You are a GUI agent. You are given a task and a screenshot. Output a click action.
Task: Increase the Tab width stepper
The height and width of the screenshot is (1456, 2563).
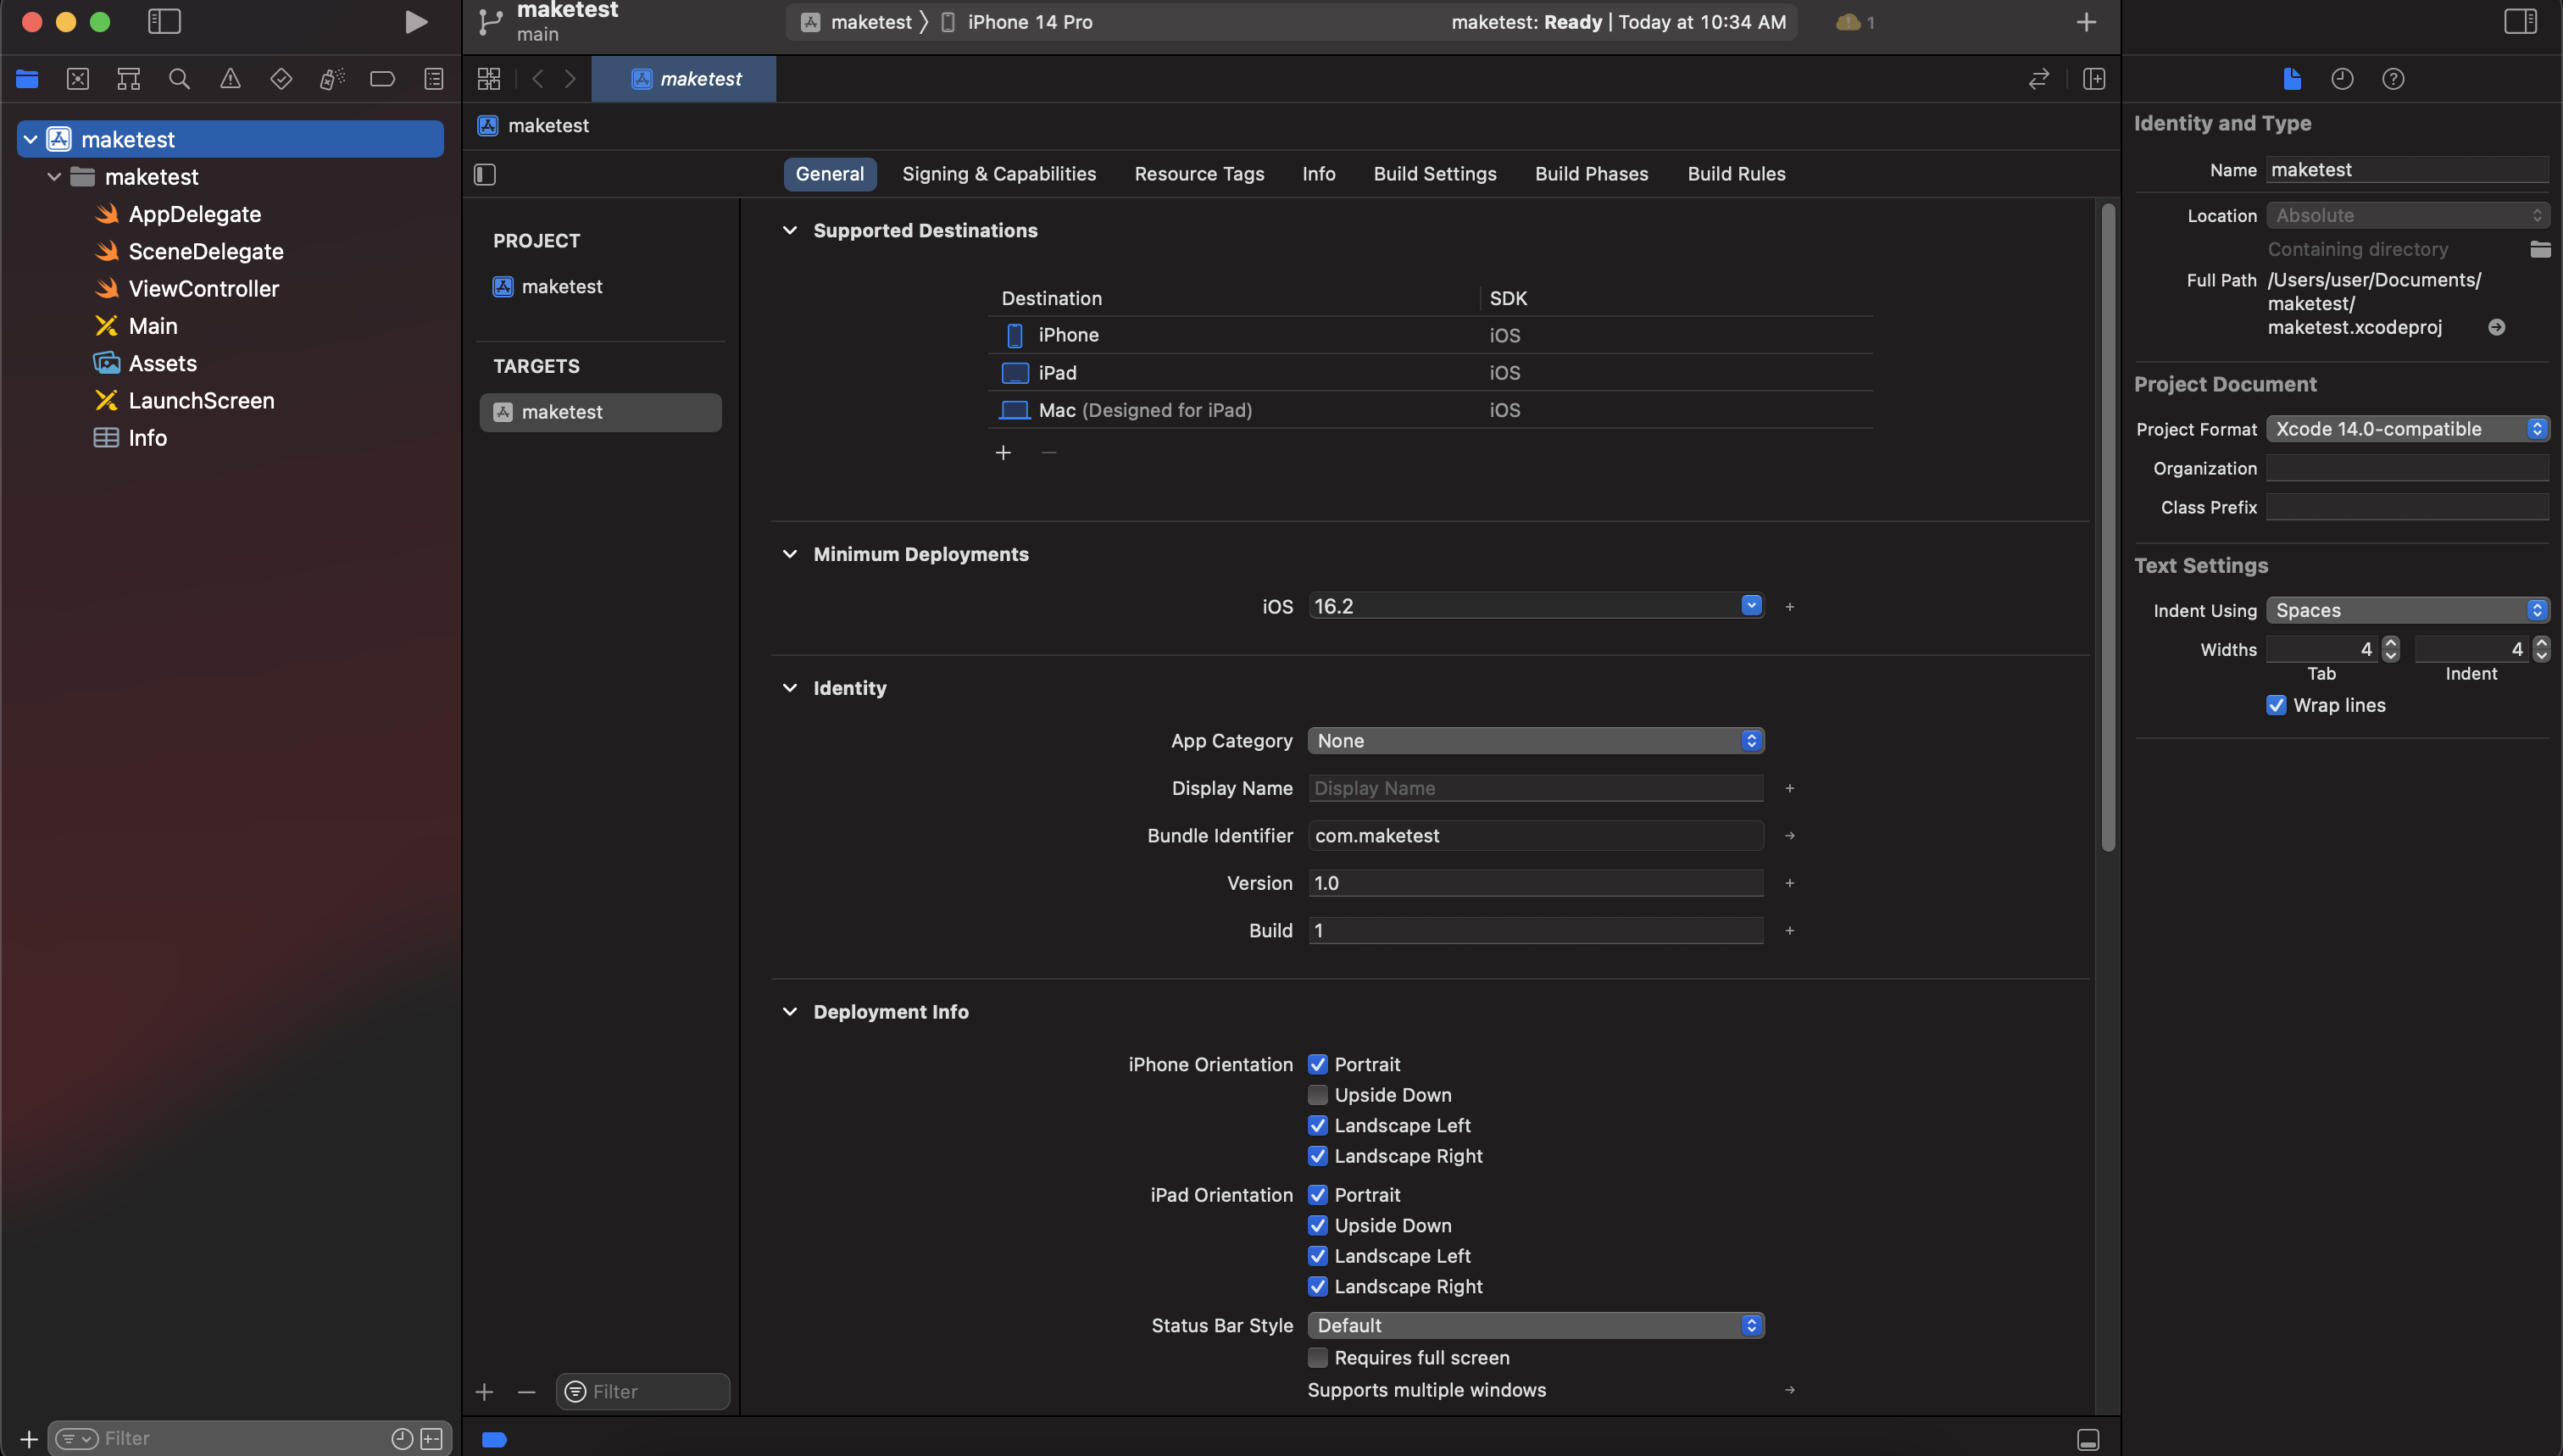point(2390,643)
